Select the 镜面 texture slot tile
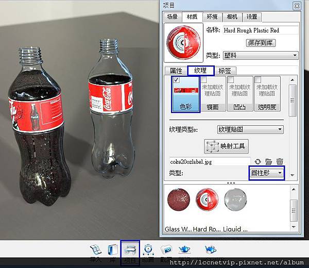309x268 pixels. (213, 94)
